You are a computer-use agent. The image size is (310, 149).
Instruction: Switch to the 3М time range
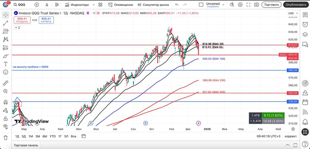(38, 136)
